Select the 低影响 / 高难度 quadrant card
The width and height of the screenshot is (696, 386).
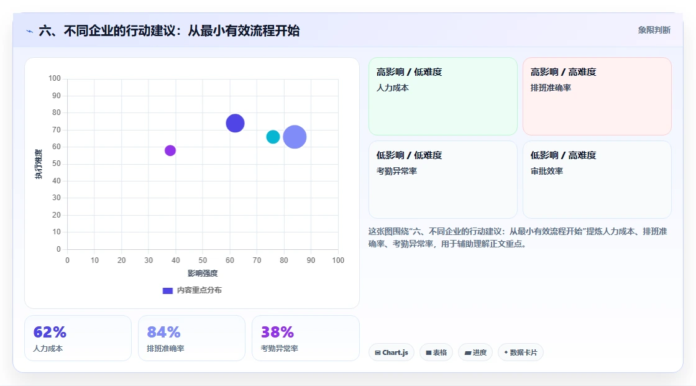point(597,180)
